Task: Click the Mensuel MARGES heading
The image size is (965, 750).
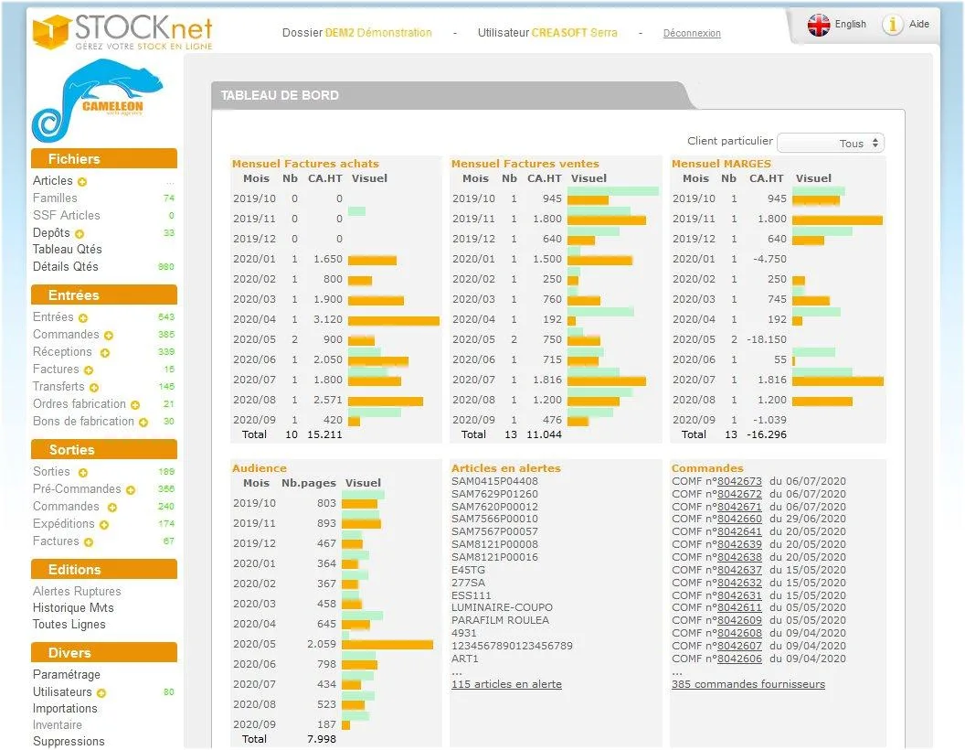Action: pyautogui.click(x=721, y=164)
